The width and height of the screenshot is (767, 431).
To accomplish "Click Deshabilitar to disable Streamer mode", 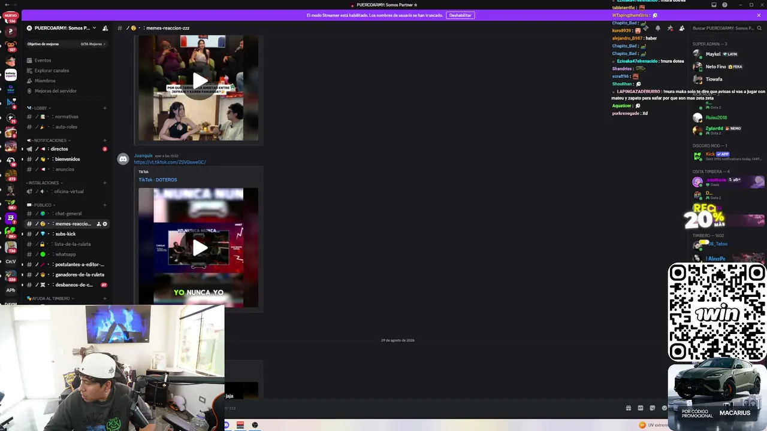I will point(460,15).
